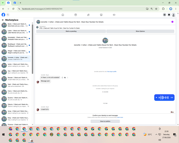Open the purple conversation information icon
179x143 pixels.
172,22
